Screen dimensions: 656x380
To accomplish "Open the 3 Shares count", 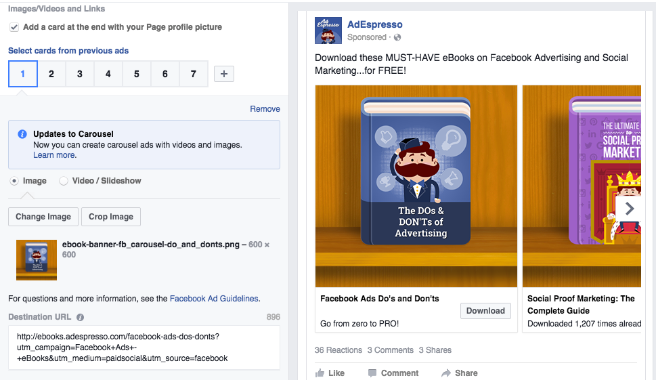I will click(x=435, y=350).
